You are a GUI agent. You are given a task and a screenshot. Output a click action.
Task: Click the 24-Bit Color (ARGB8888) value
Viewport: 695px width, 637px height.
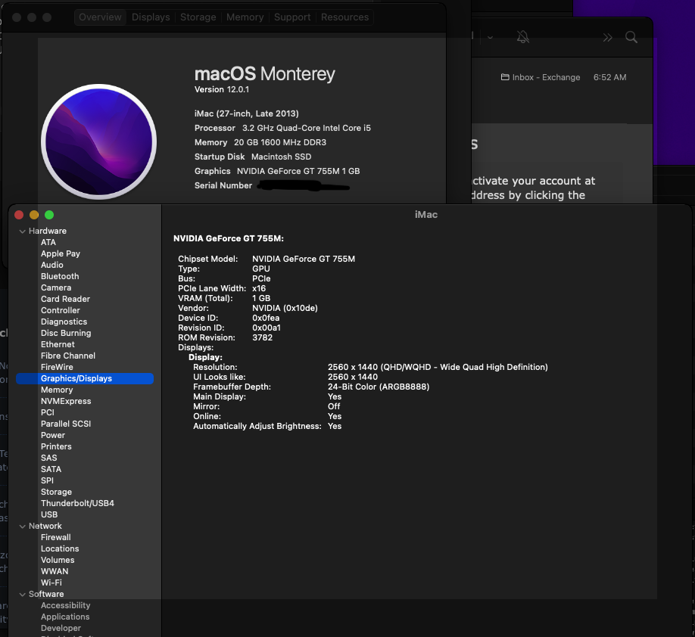tap(379, 387)
